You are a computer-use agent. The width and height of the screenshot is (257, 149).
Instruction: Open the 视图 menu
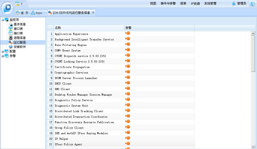(x=153, y=4)
